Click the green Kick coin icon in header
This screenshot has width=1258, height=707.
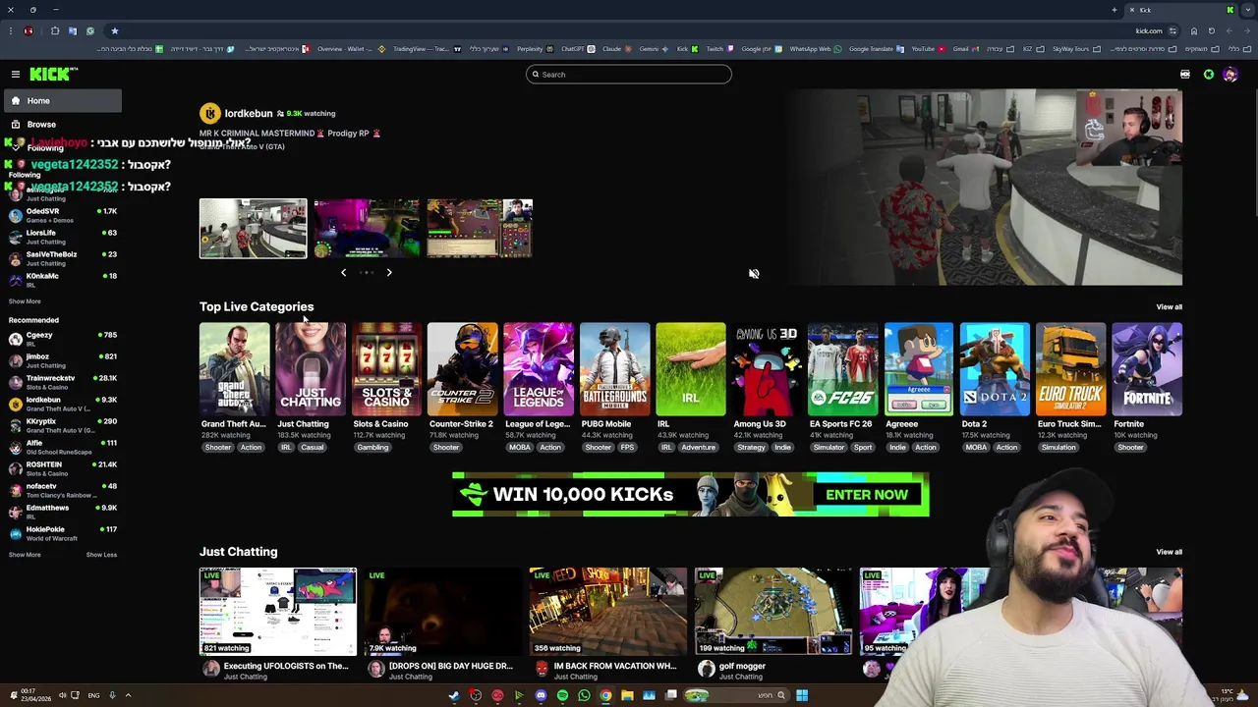(1209, 75)
